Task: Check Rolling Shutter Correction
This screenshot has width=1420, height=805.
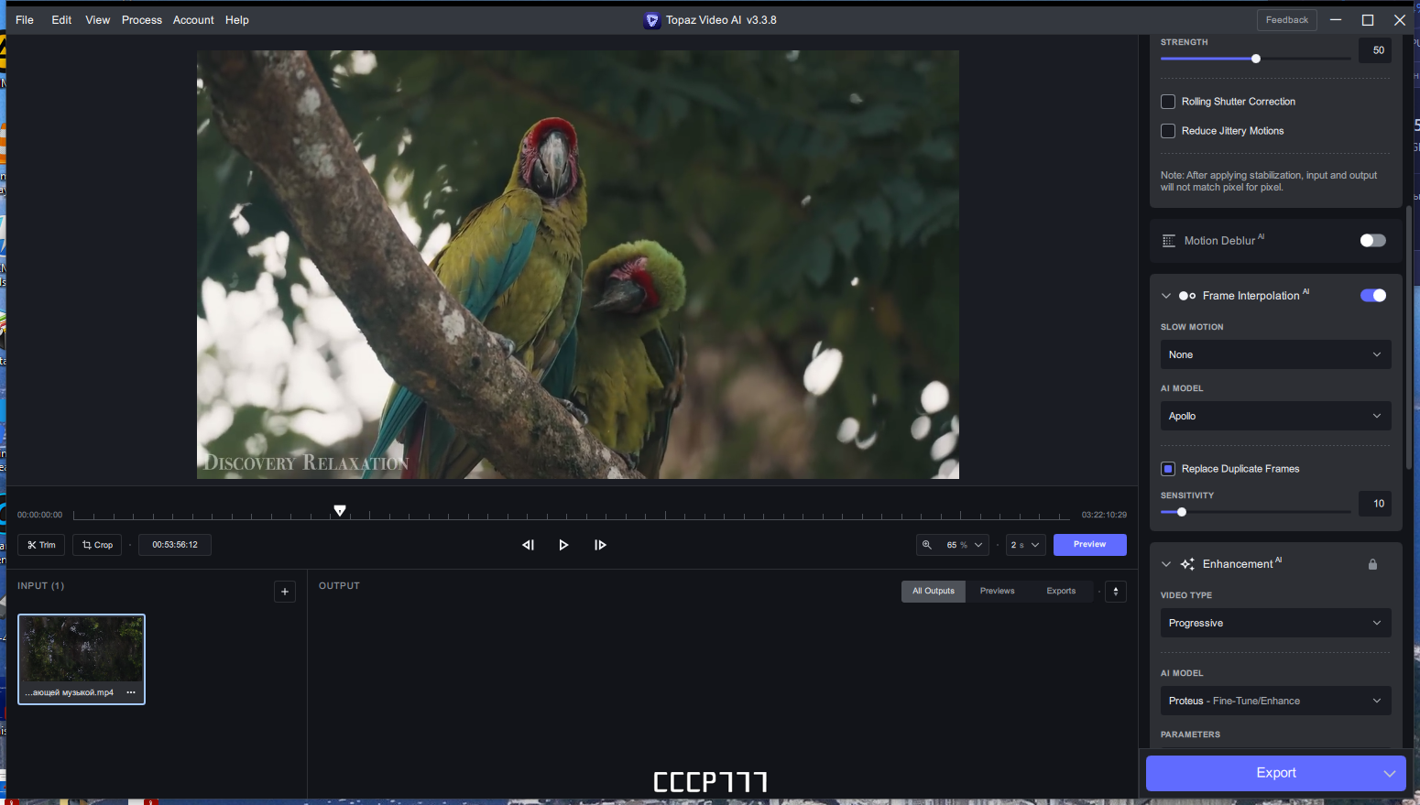Action: (1168, 102)
